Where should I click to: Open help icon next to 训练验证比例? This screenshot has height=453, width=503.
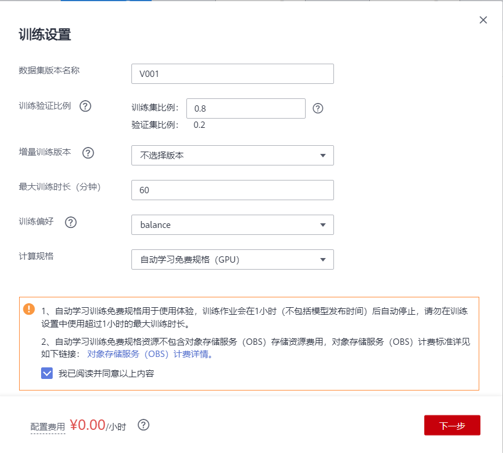coord(85,106)
